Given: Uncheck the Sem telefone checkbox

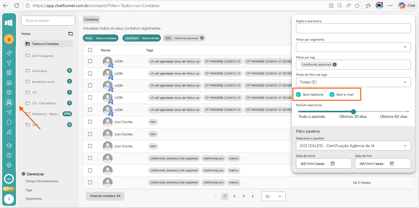Looking at the screenshot, I should pos(298,94).
